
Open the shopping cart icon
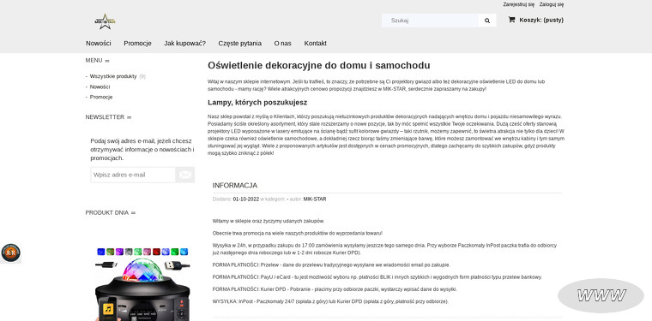(x=511, y=20)
